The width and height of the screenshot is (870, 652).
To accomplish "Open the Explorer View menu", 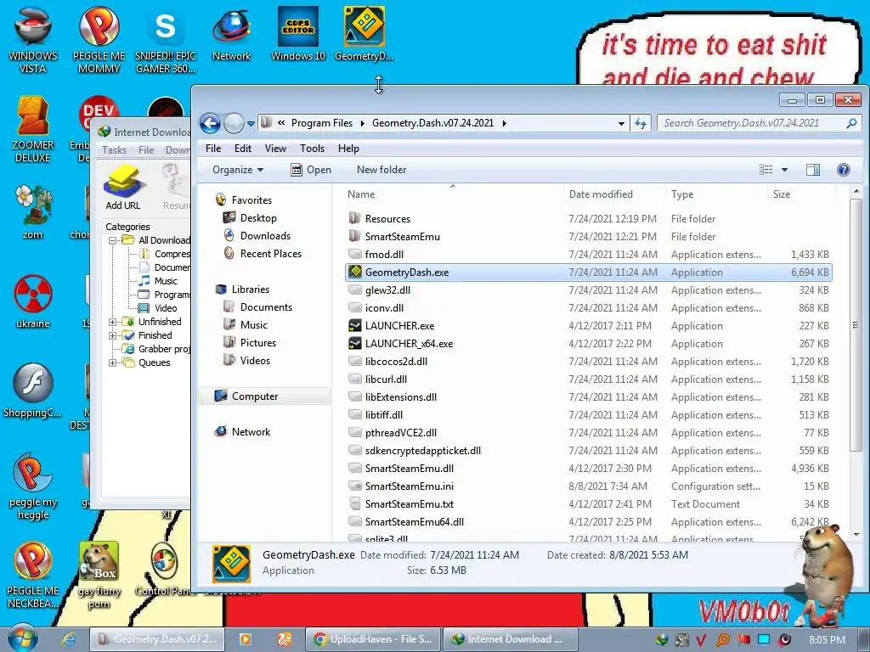I will (275, 149).
